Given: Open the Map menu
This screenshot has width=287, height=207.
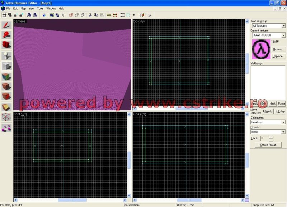Looking at the screenshot, I should tap(23, 8).
